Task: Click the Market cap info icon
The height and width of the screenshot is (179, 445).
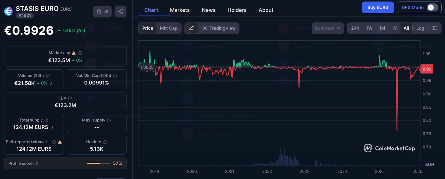Action: click(80, 53)
